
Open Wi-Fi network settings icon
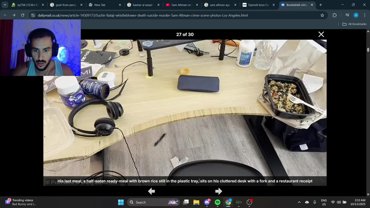[333, 202]
